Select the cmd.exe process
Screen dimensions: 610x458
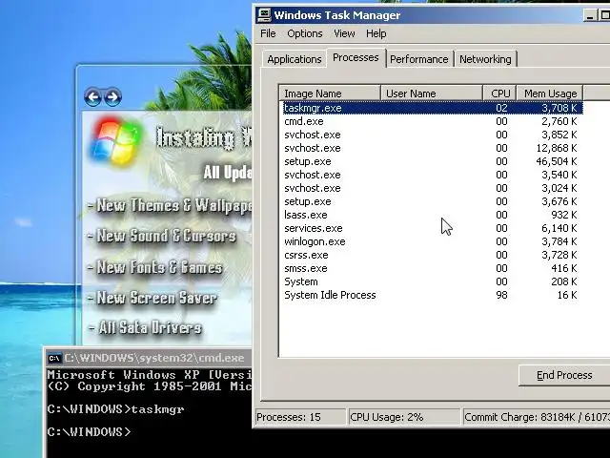[x=433, y=121]
